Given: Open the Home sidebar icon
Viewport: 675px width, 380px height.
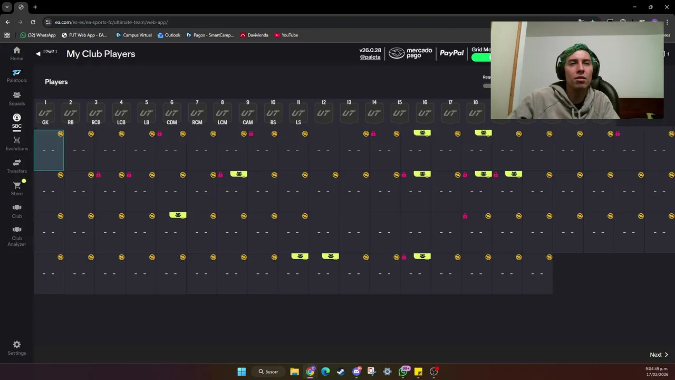Looking at the screenshot, I should click(x=17, y=53).
